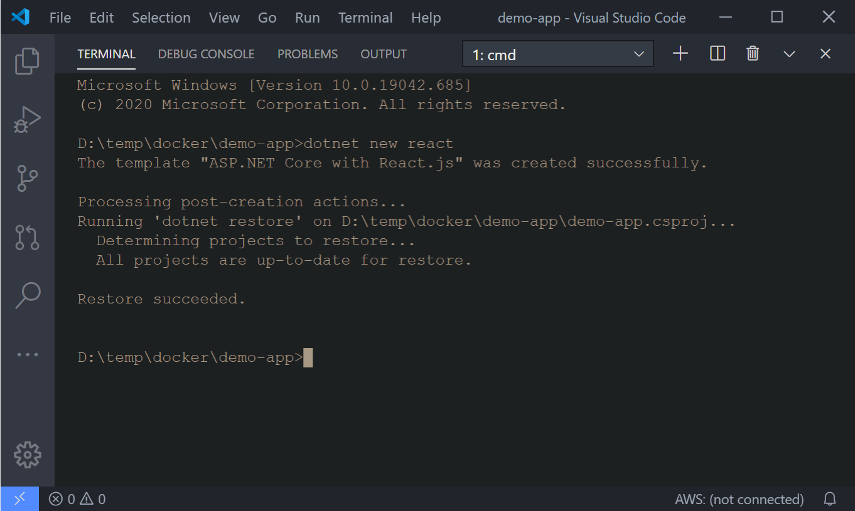The width and height of the screenshot is (855, 511).
Task: Open the notifications bell
Action: coord(830,499)
